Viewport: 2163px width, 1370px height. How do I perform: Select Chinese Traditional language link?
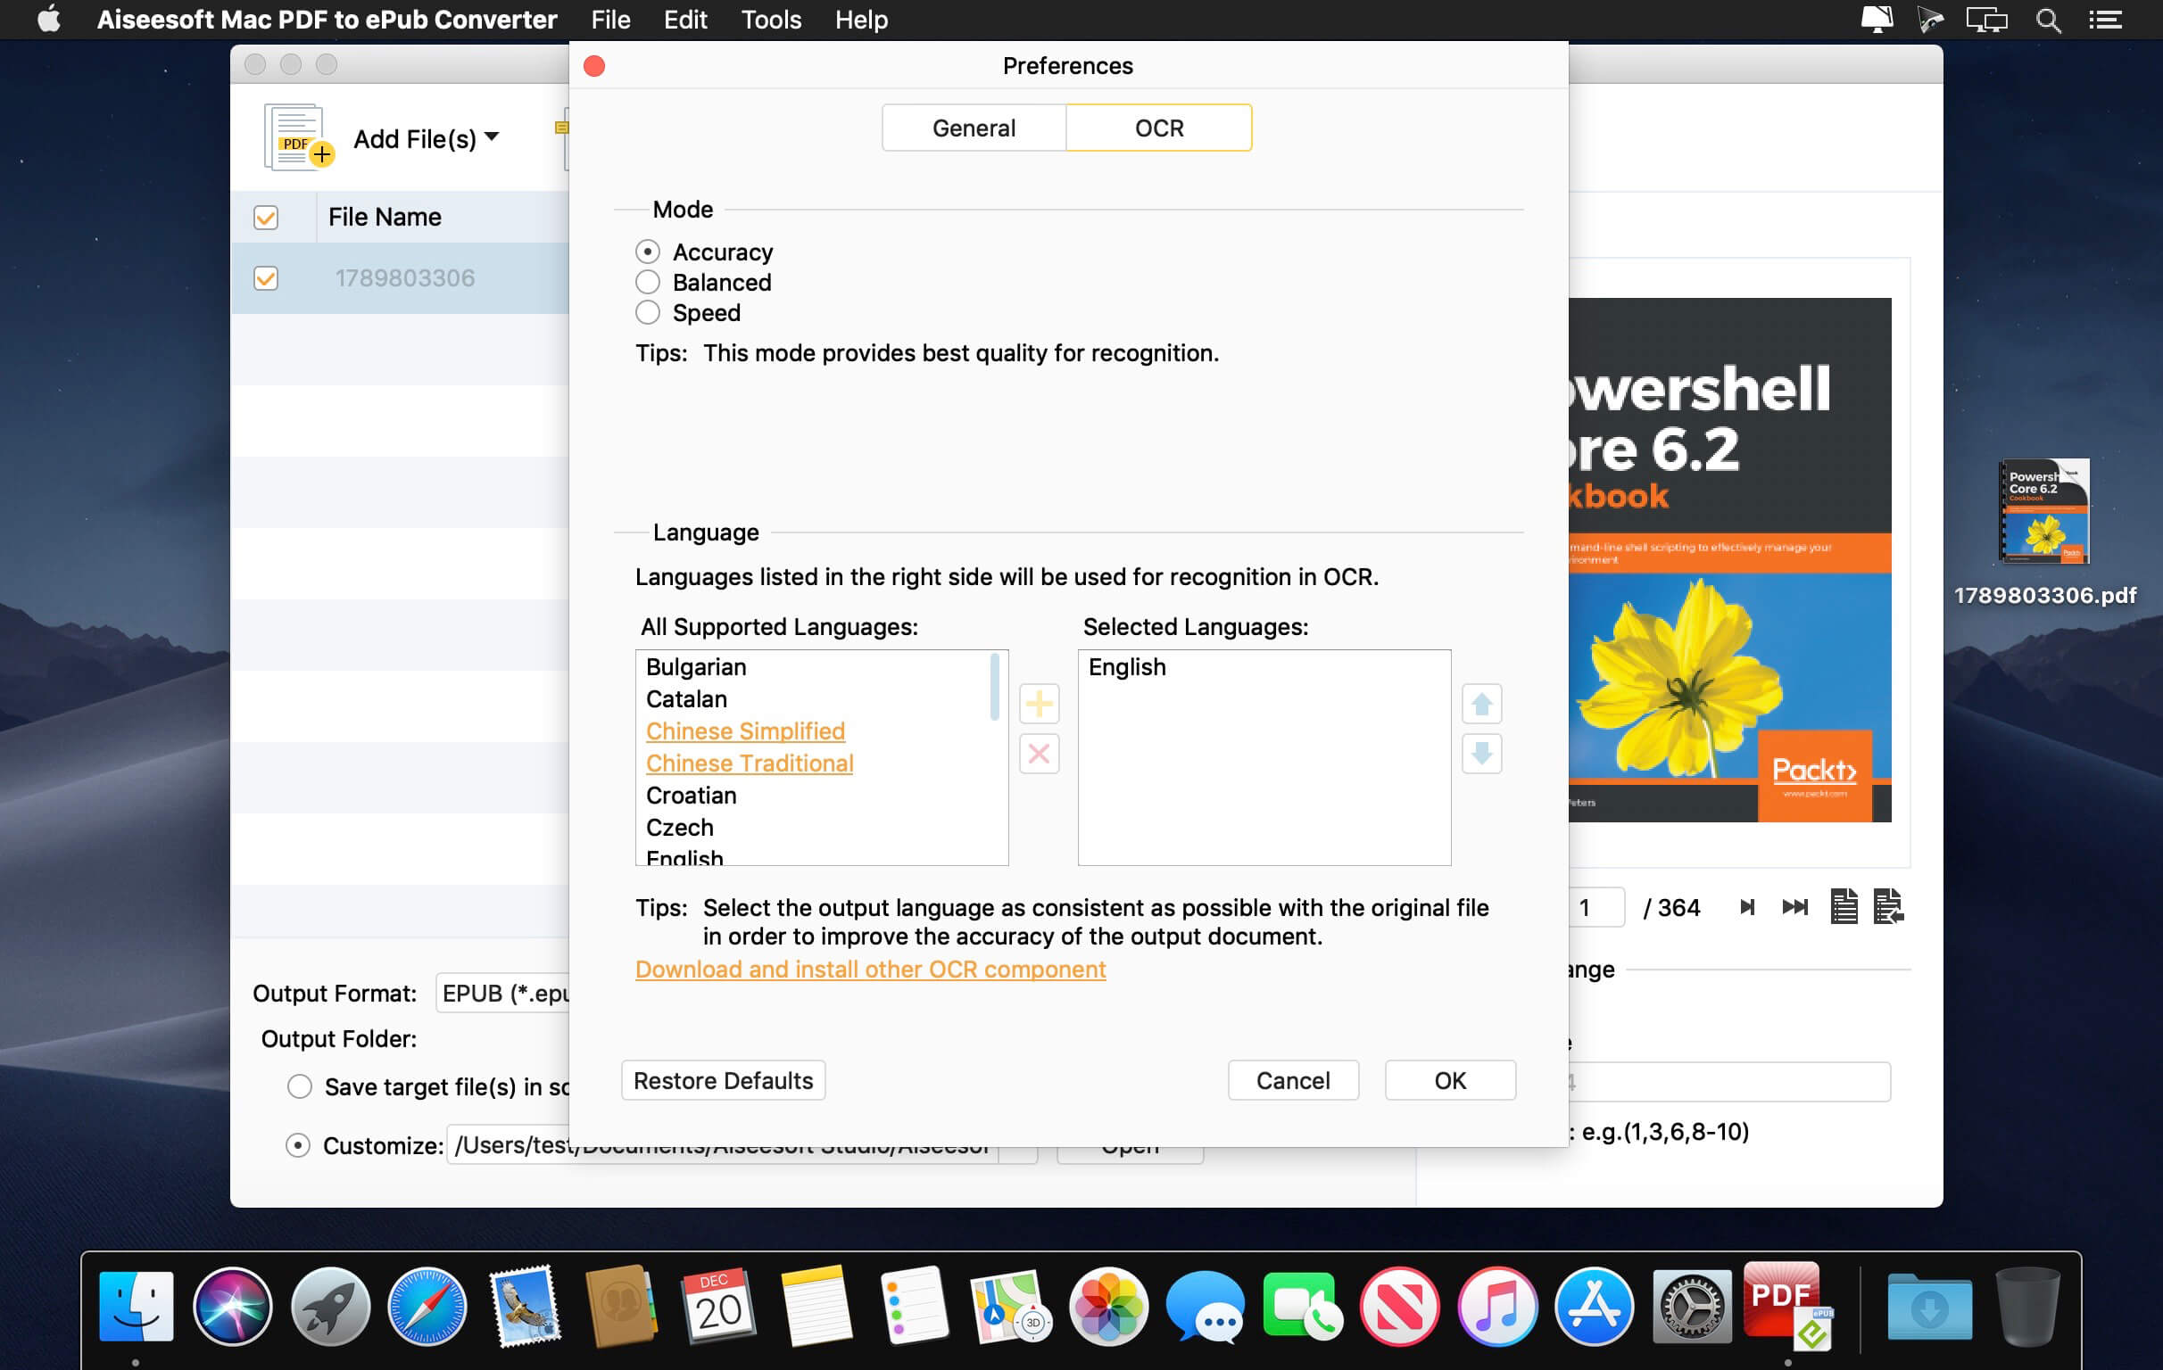[x=750, y=763]
